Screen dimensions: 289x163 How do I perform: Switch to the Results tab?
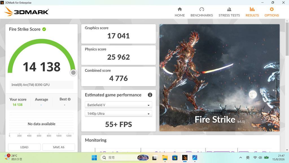pos(252,12)
